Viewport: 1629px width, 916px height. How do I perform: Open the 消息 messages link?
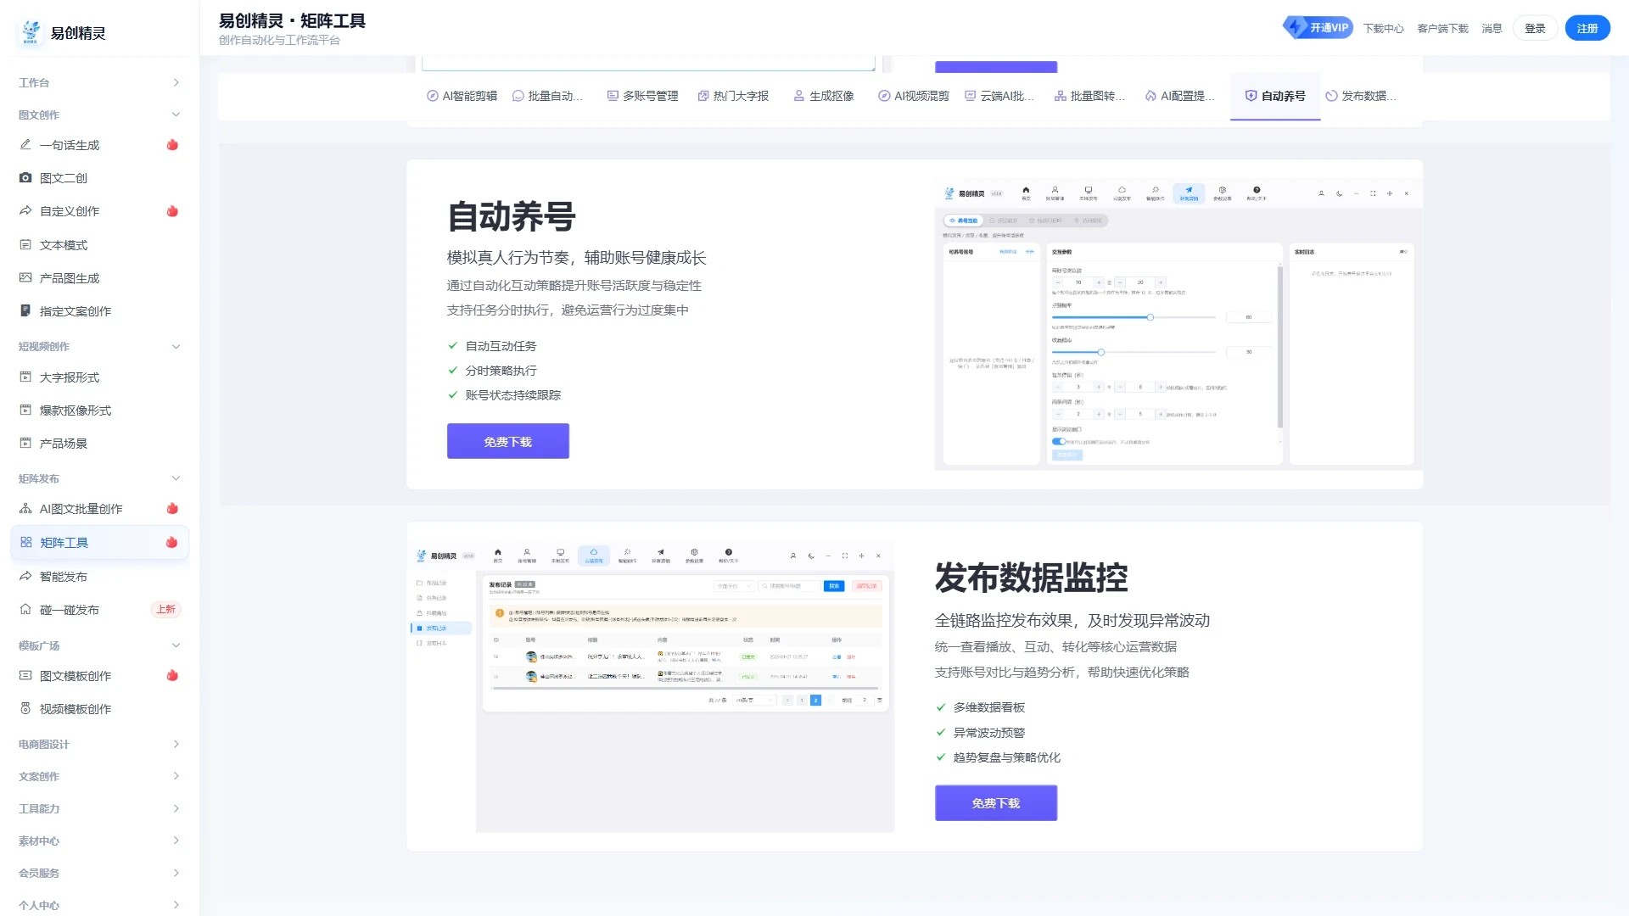point(1492,28)
